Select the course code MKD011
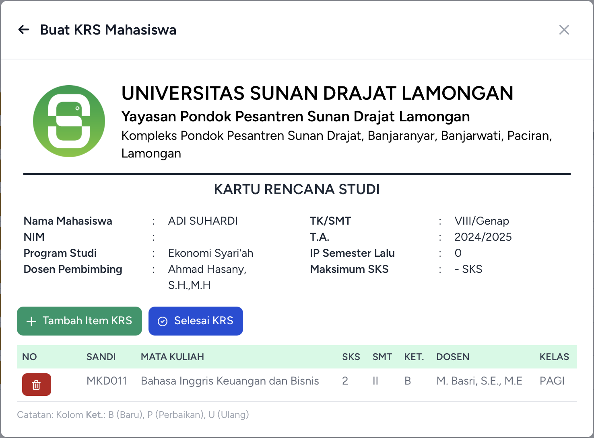This screenshot has width=594, height=438. click(x=107, y=381)
